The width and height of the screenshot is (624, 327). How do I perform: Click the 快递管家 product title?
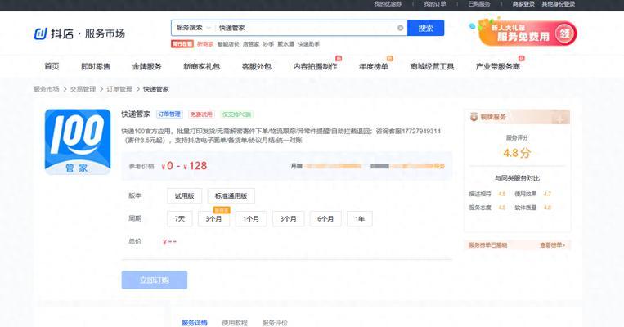click(136, 114)
